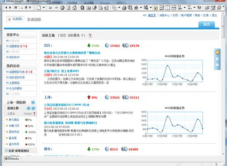Click the magnifier search toolbar icon

coord(82,8)
